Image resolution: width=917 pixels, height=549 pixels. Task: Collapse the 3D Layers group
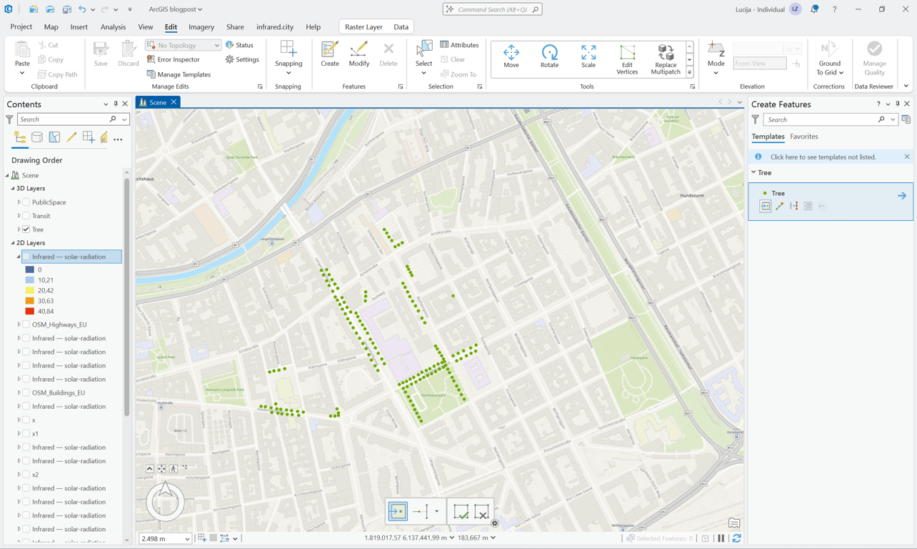click(13, 189)
